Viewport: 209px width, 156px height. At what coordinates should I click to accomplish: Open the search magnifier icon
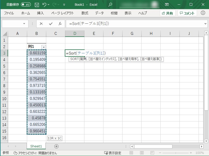[x=110, y=5]
